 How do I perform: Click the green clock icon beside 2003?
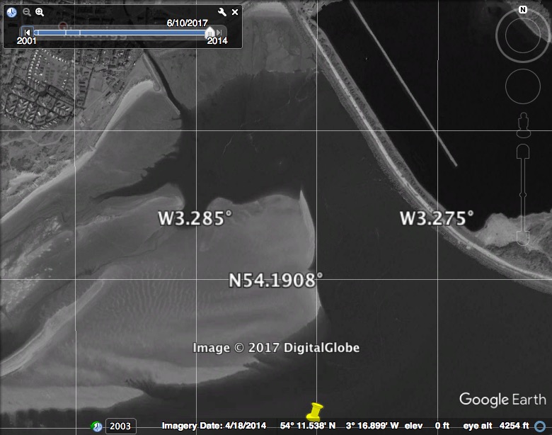(x=96, y=426)
